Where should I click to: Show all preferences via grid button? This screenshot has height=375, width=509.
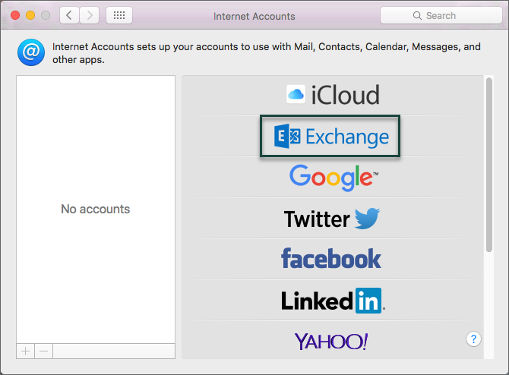click(x=119, y=15)
